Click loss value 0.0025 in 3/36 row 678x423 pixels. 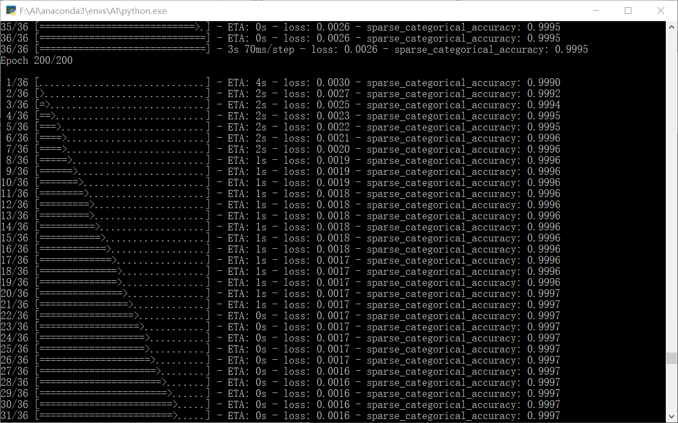333,105
